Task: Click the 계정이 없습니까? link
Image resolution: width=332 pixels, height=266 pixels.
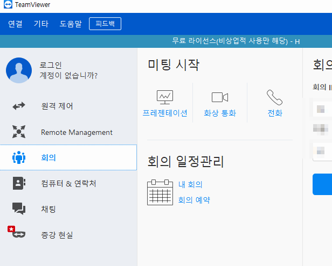Action: pos(68,75)
